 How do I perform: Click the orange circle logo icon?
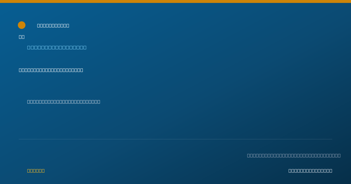[x=22, y=25]
